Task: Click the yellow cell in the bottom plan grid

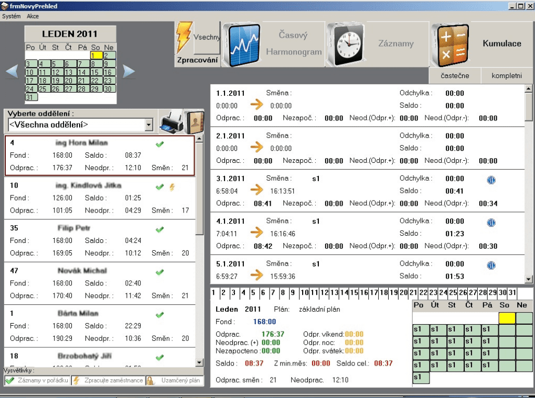Action: point(507,318)
